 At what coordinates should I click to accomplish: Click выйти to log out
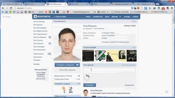[135, 17]
